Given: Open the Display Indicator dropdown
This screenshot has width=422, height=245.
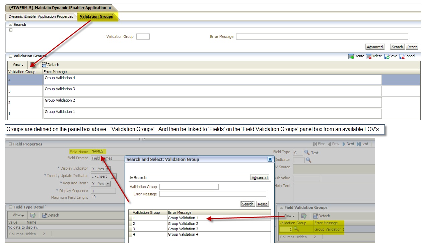Looking at the screenshot, I should (x=108, y=169).
